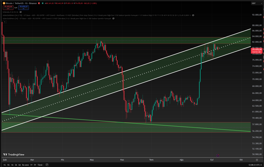Click the 66.000,00 price axis label
Image resolution: width=264 pixels, height=167 pixels.
click(x=257, y=93)
